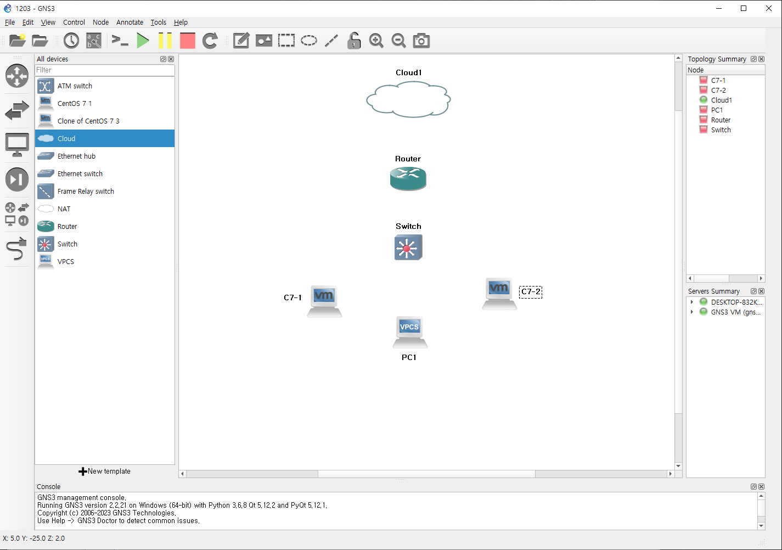Browse all devices sidebar icon
This screenshot has height=550, width=782.
tap(17, 214)
